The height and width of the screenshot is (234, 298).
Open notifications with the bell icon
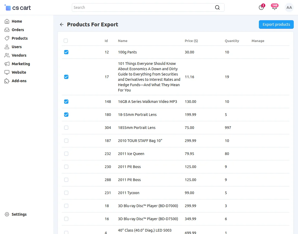tap(274, 7)
